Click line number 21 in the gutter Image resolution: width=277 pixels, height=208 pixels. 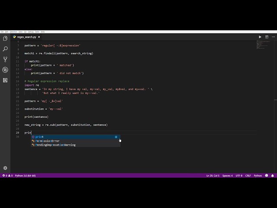[x=17, y=101]
